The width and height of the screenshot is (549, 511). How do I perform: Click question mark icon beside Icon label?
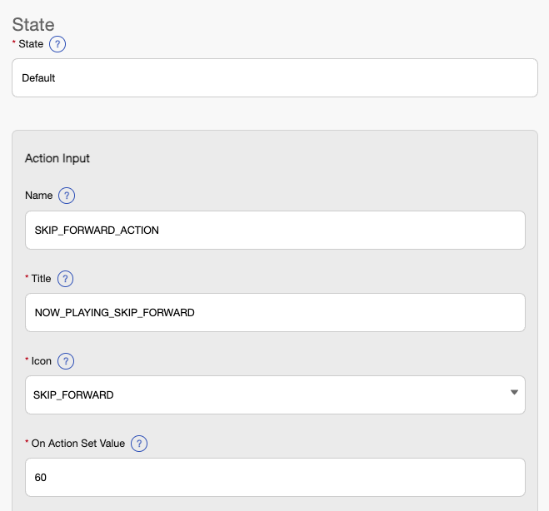pyautogui.click(x=66, y=361)
